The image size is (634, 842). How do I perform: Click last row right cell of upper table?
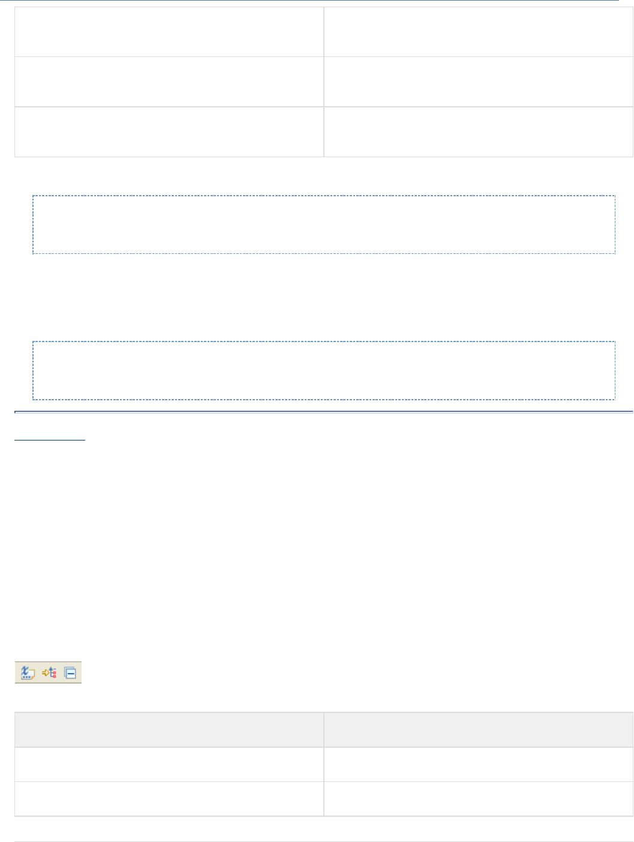[478, 132]
